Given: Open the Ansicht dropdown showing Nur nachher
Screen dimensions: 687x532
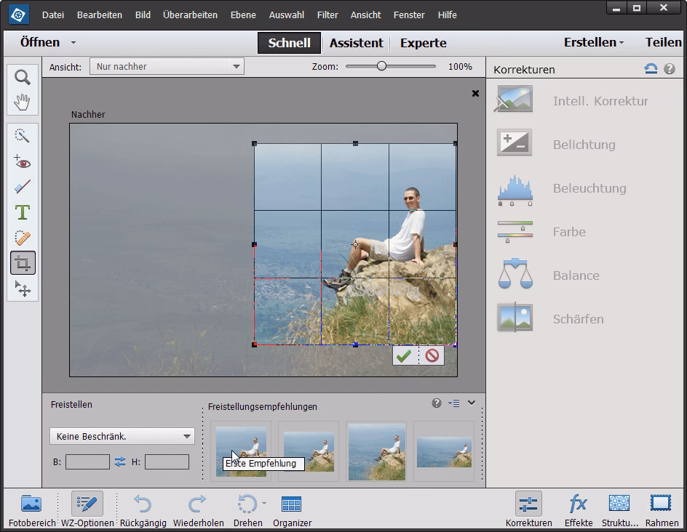Looking at the screenshot, I should point(166,66).
